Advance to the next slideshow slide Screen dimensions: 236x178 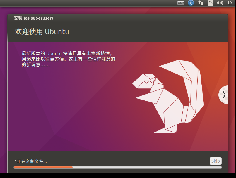point(223,95)
